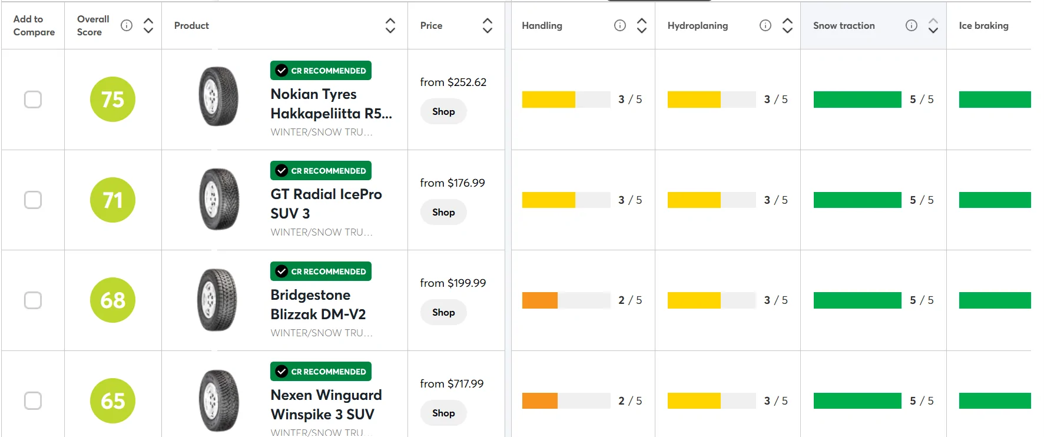1044x437 pixels.
Task: Click the Overall Score info icon
Action: click(127, 25)
